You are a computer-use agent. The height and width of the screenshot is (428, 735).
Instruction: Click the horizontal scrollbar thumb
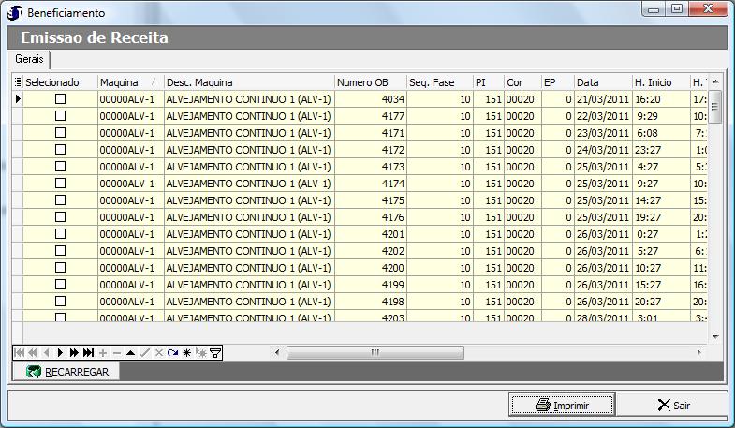(375, 353)
